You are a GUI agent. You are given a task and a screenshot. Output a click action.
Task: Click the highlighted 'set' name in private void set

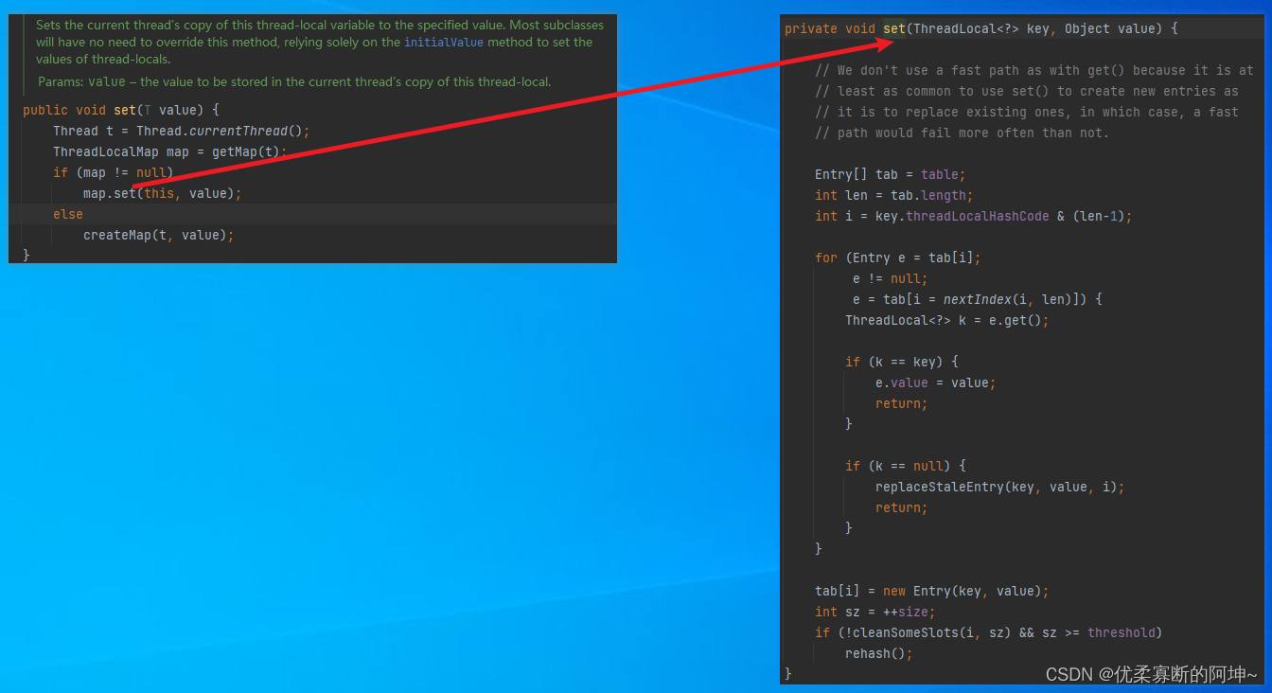[x=894, y=28]
